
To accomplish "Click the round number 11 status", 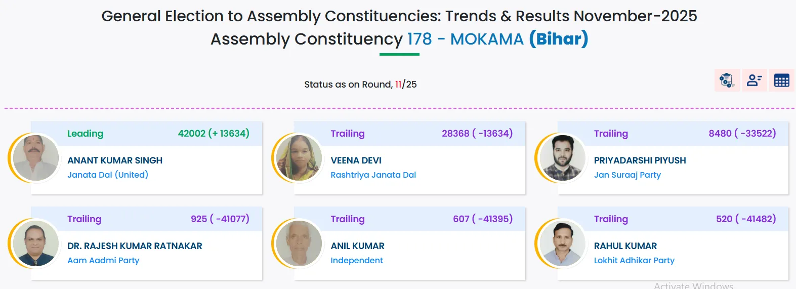I will pyautogui.click(x=398, y=85).
